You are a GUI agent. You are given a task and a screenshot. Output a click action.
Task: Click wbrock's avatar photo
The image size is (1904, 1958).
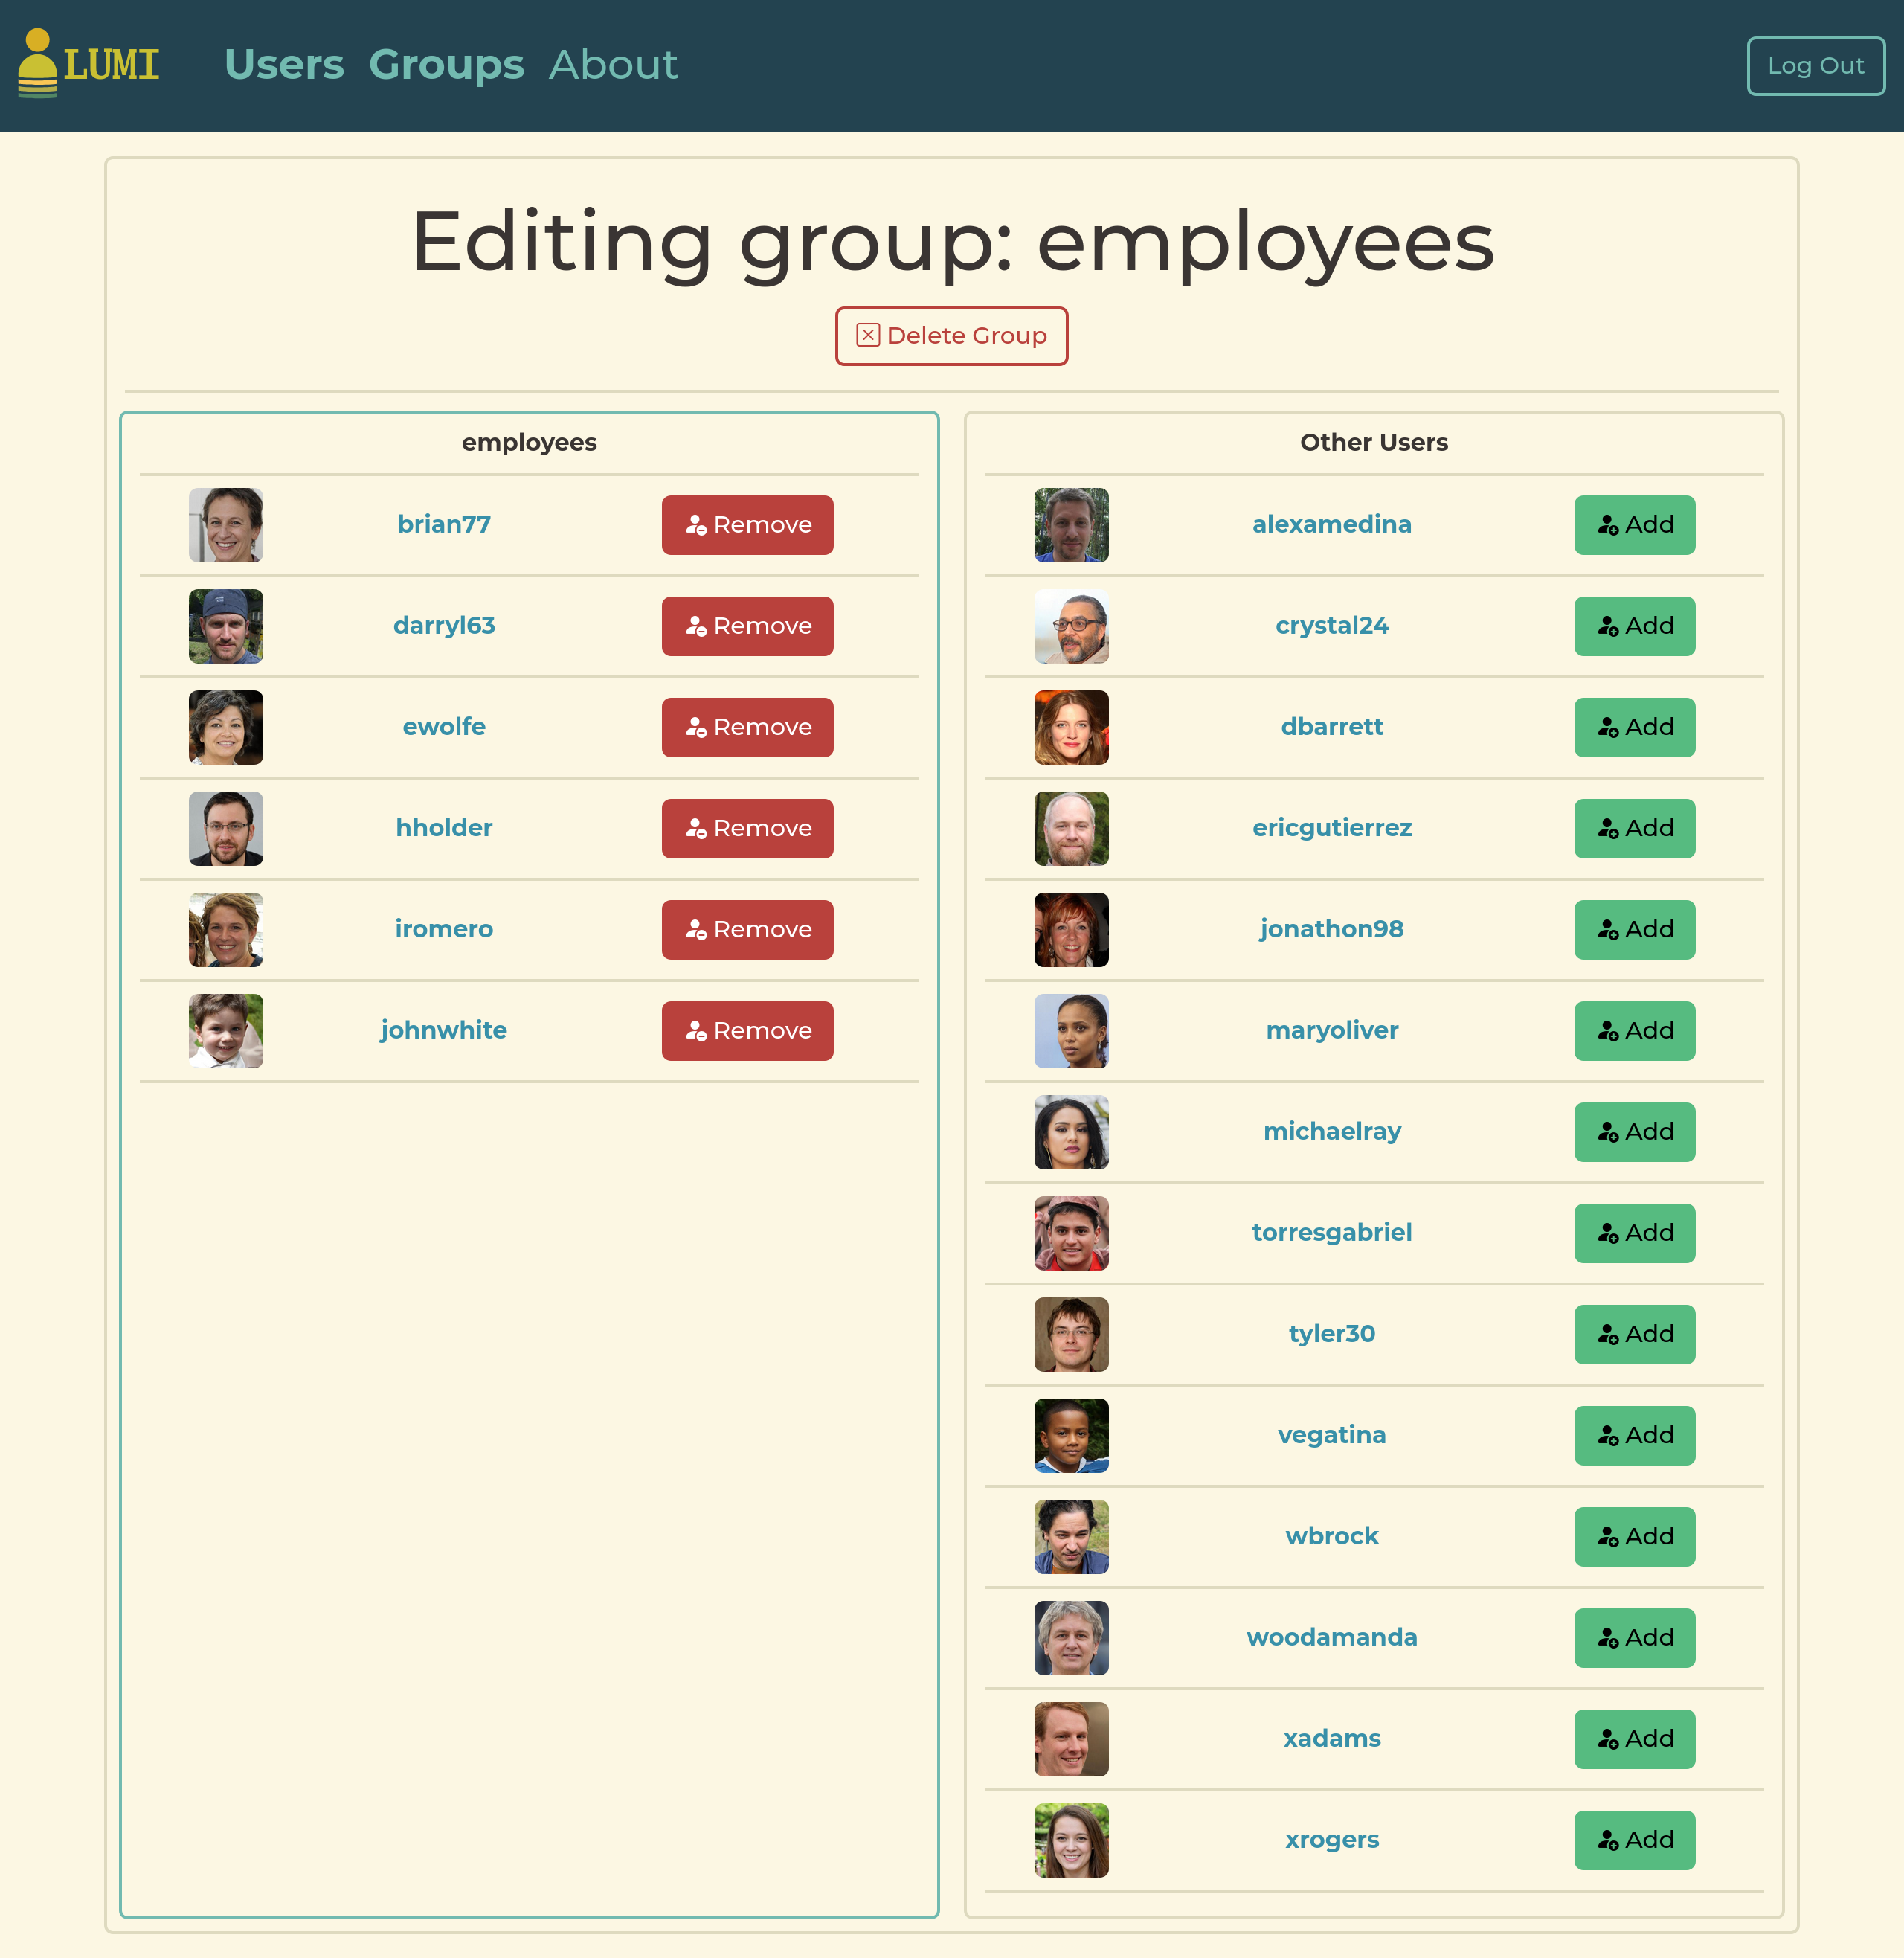pyautogui.click(x=1071, y=1536)
